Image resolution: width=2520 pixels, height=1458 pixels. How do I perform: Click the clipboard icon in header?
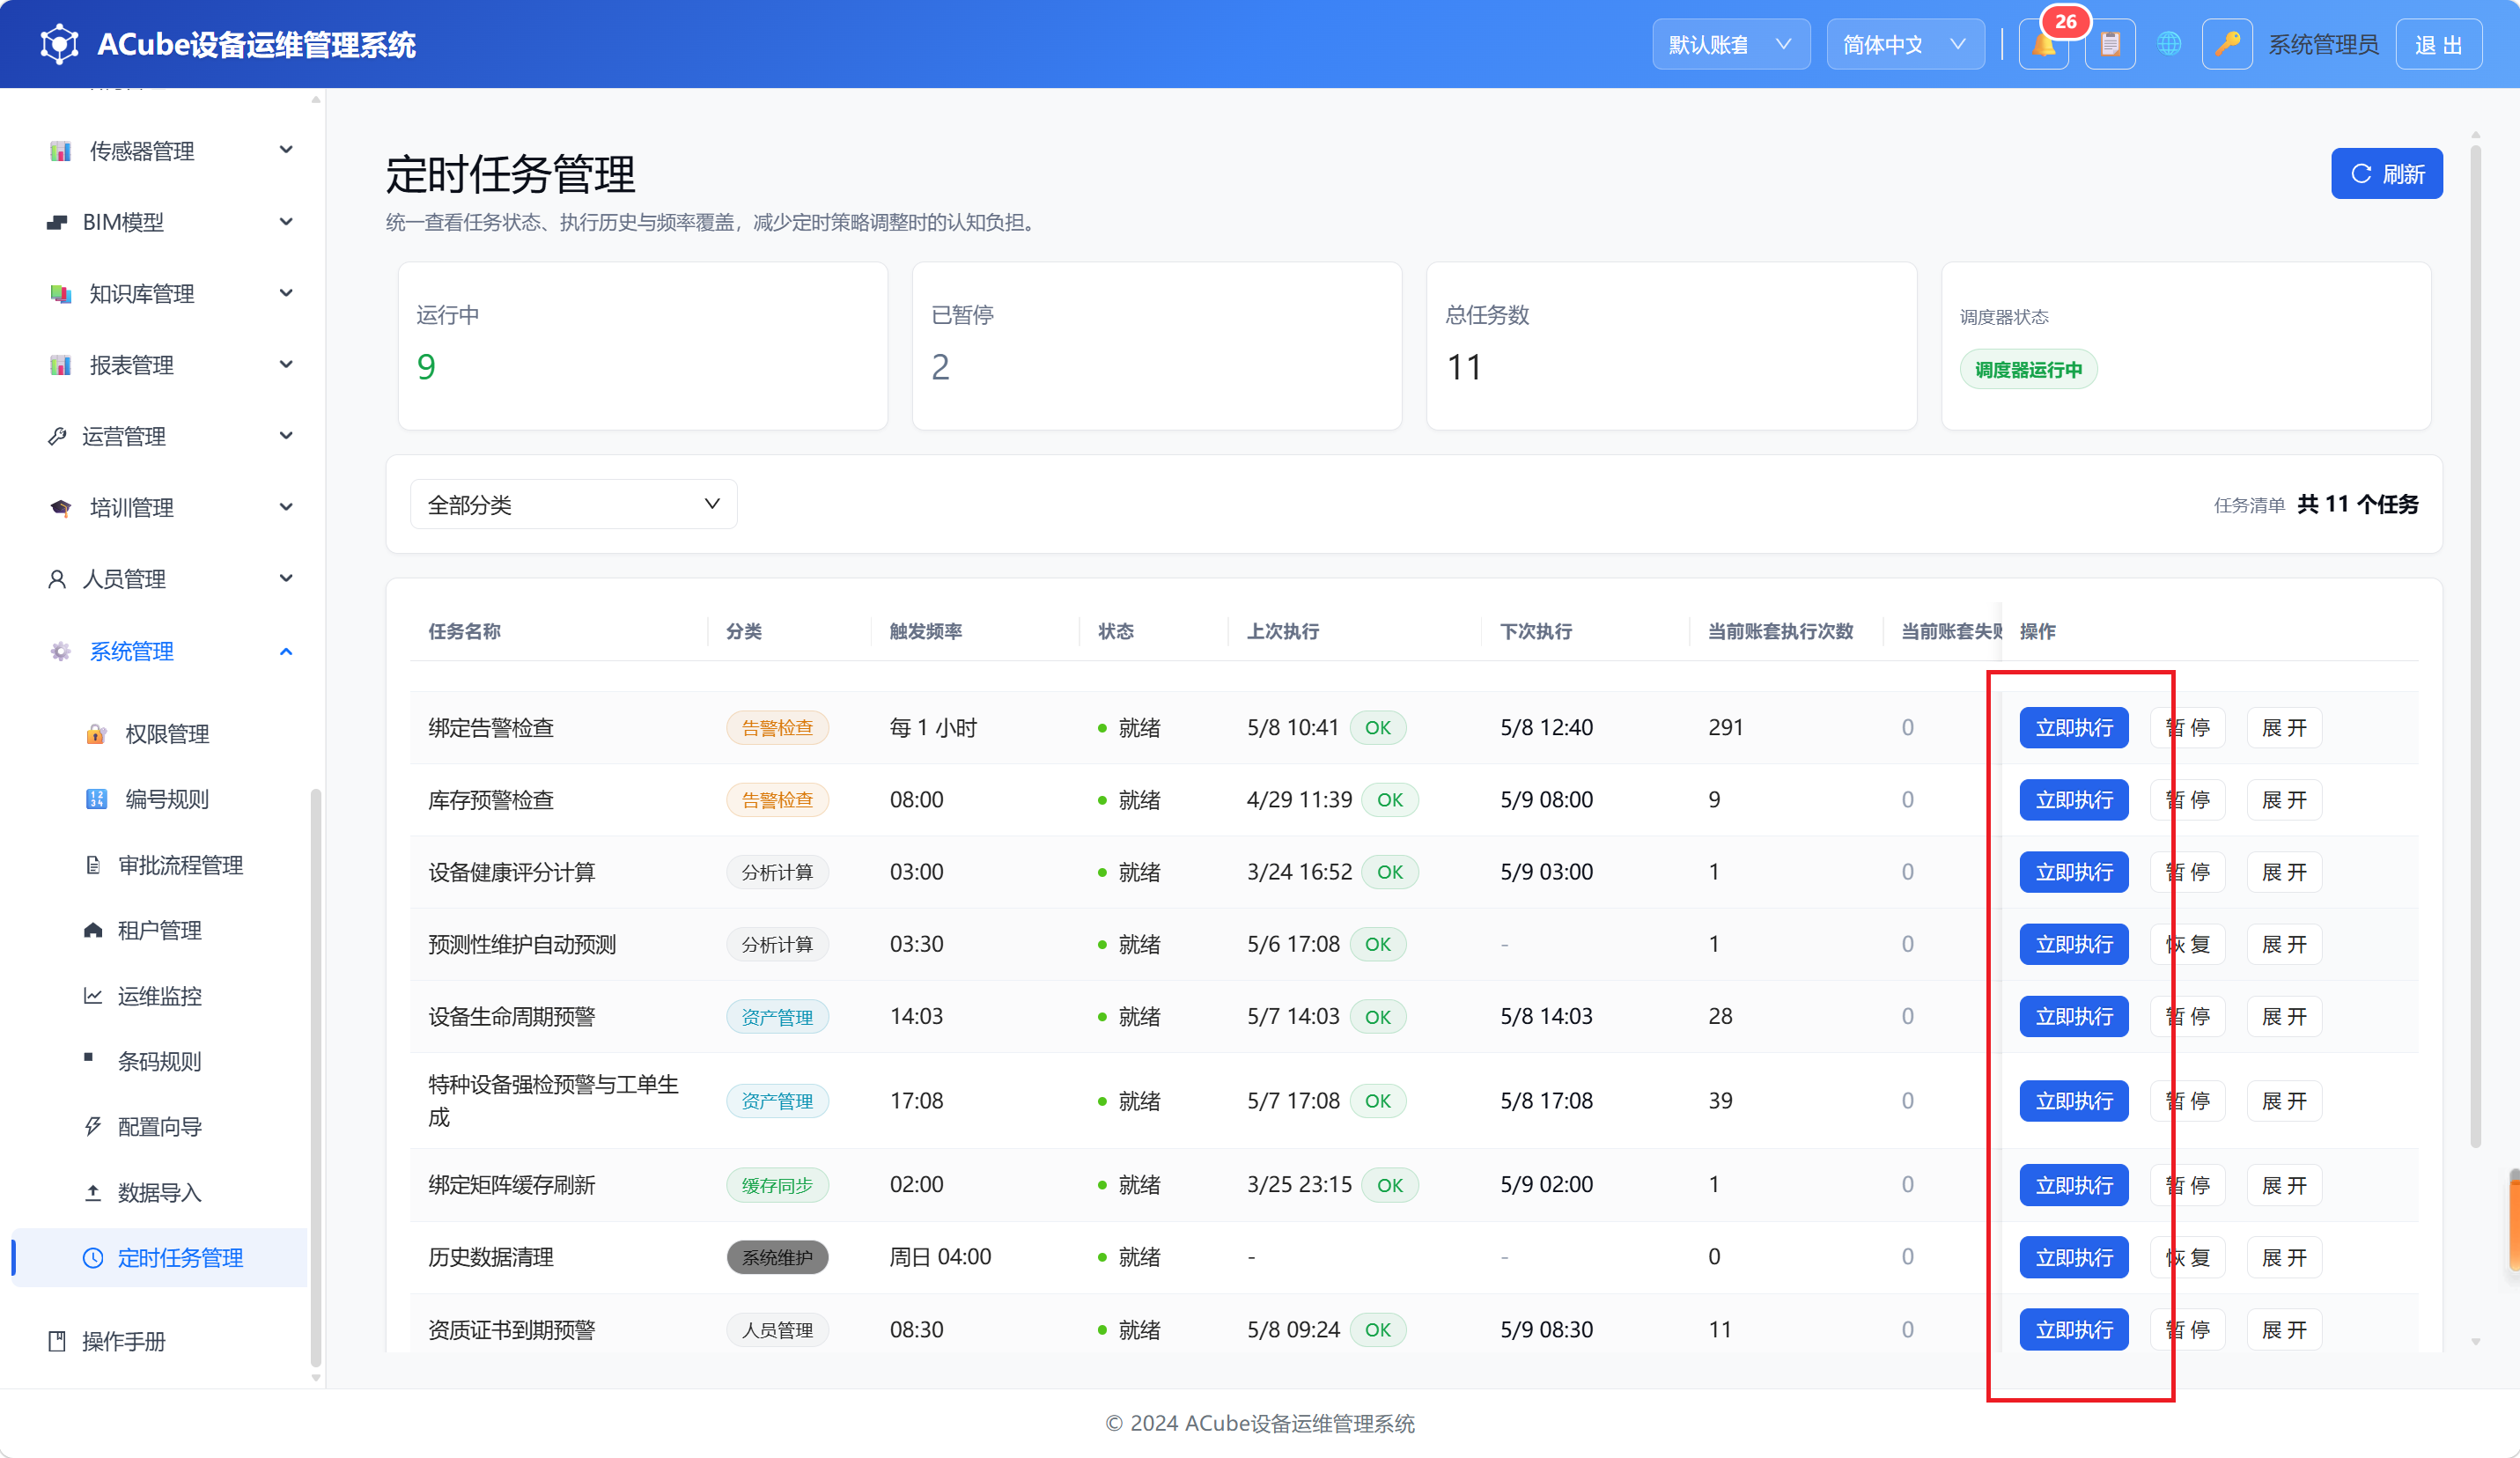click(x=2110, y=45)
